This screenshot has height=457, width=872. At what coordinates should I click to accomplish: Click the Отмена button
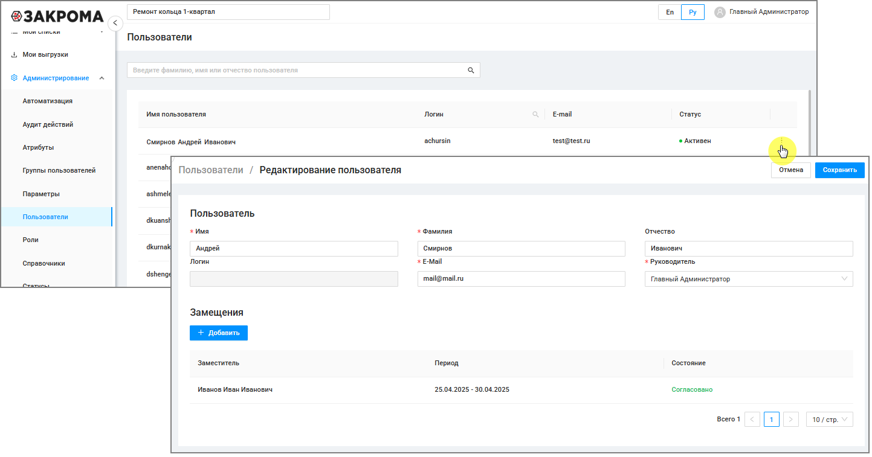pos(791,170)
